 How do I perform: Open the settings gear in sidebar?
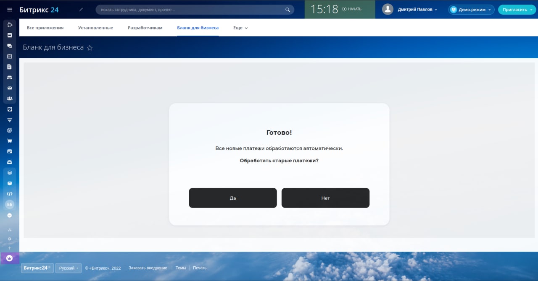(x=10, y=239)
